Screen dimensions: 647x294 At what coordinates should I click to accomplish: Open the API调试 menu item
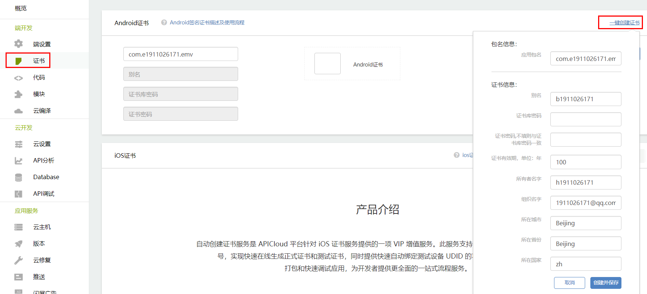pos(44,194)
